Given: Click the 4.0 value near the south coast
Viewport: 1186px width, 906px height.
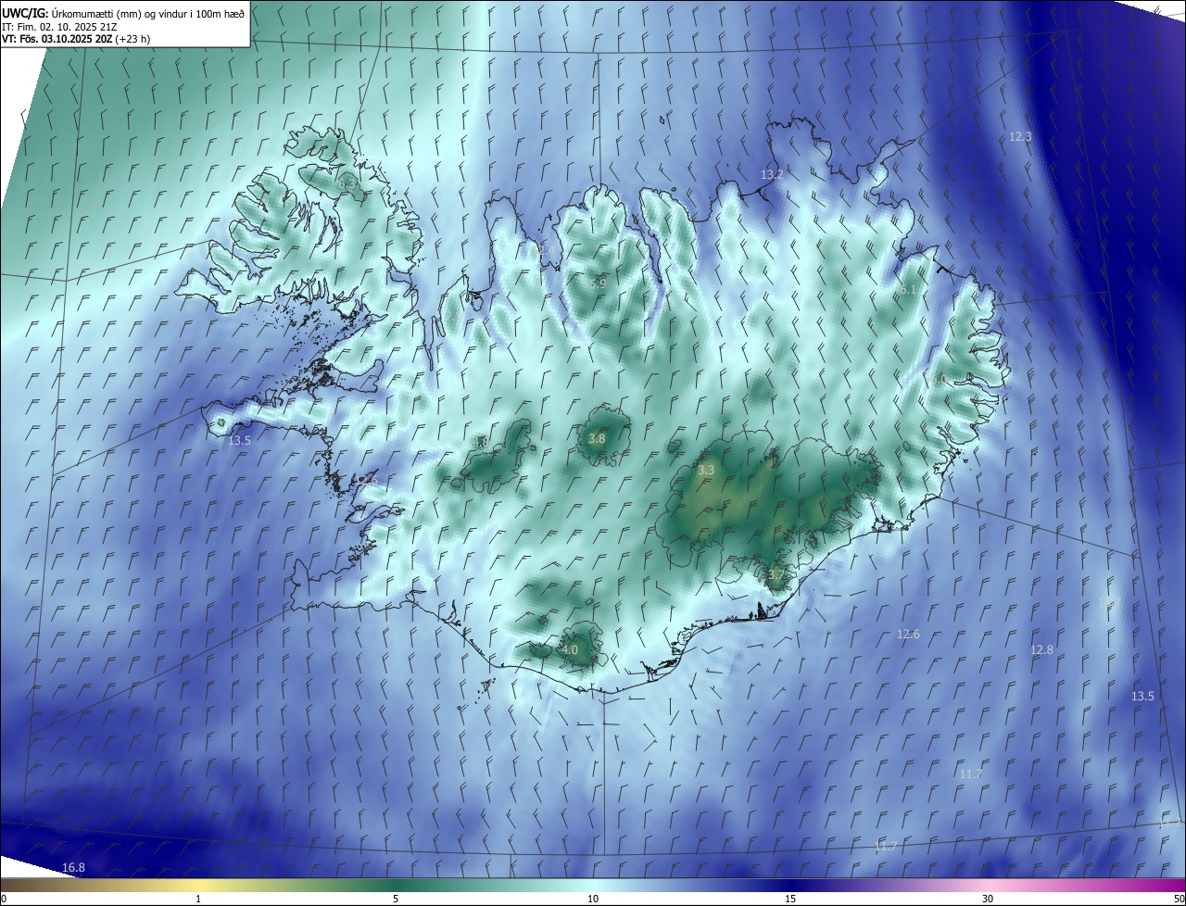Looking at the screenshot, I should pos(570,649).
